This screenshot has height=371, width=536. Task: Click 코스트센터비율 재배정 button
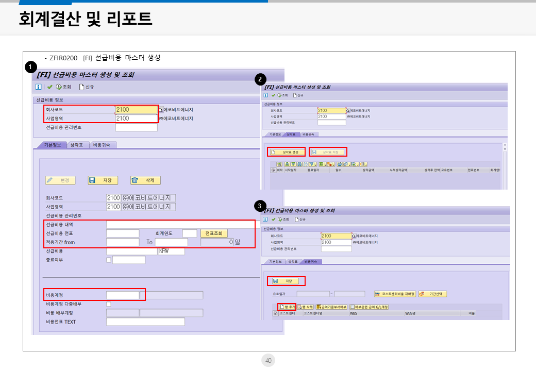pyautogui.click(x=395, y=294)
